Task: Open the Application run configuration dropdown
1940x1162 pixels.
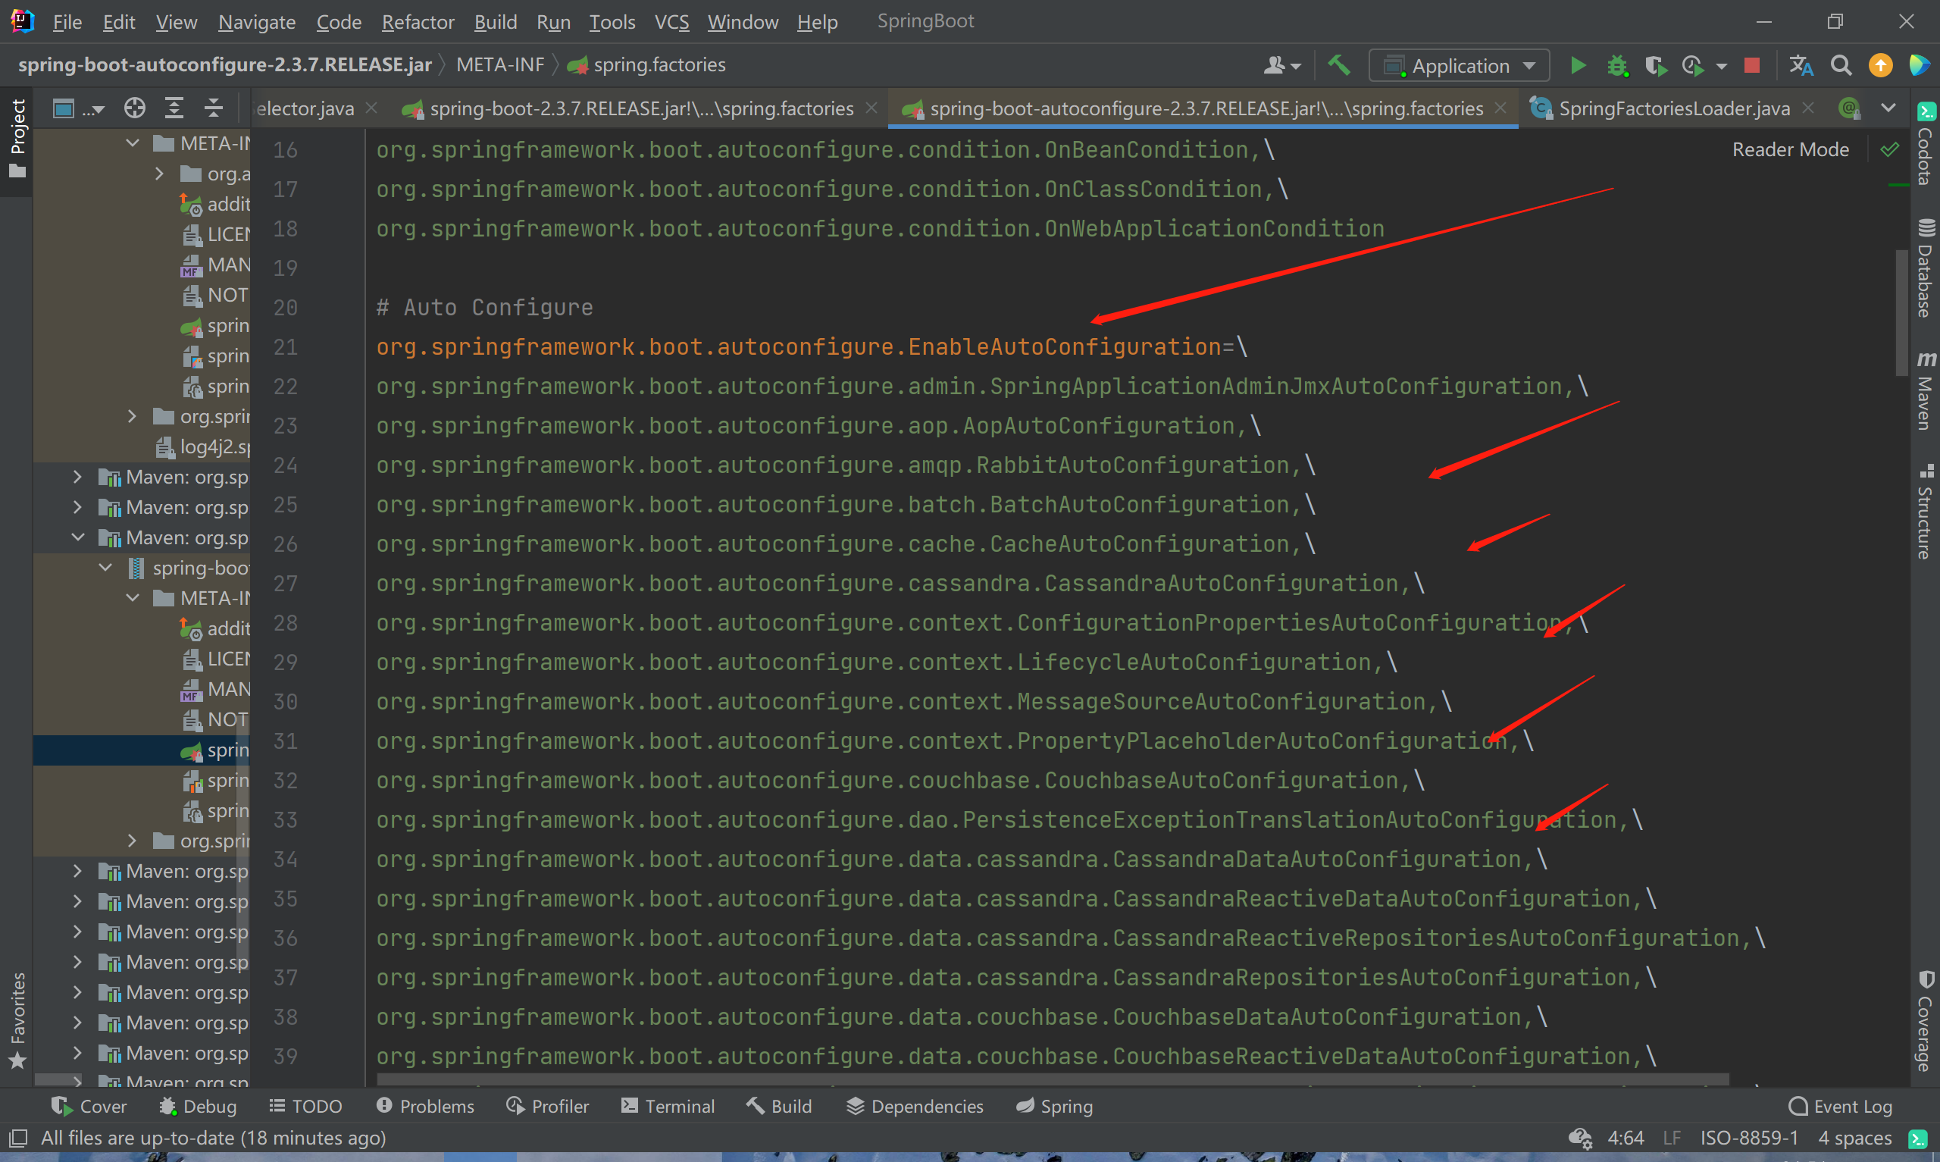Action: coord(1459,66)
